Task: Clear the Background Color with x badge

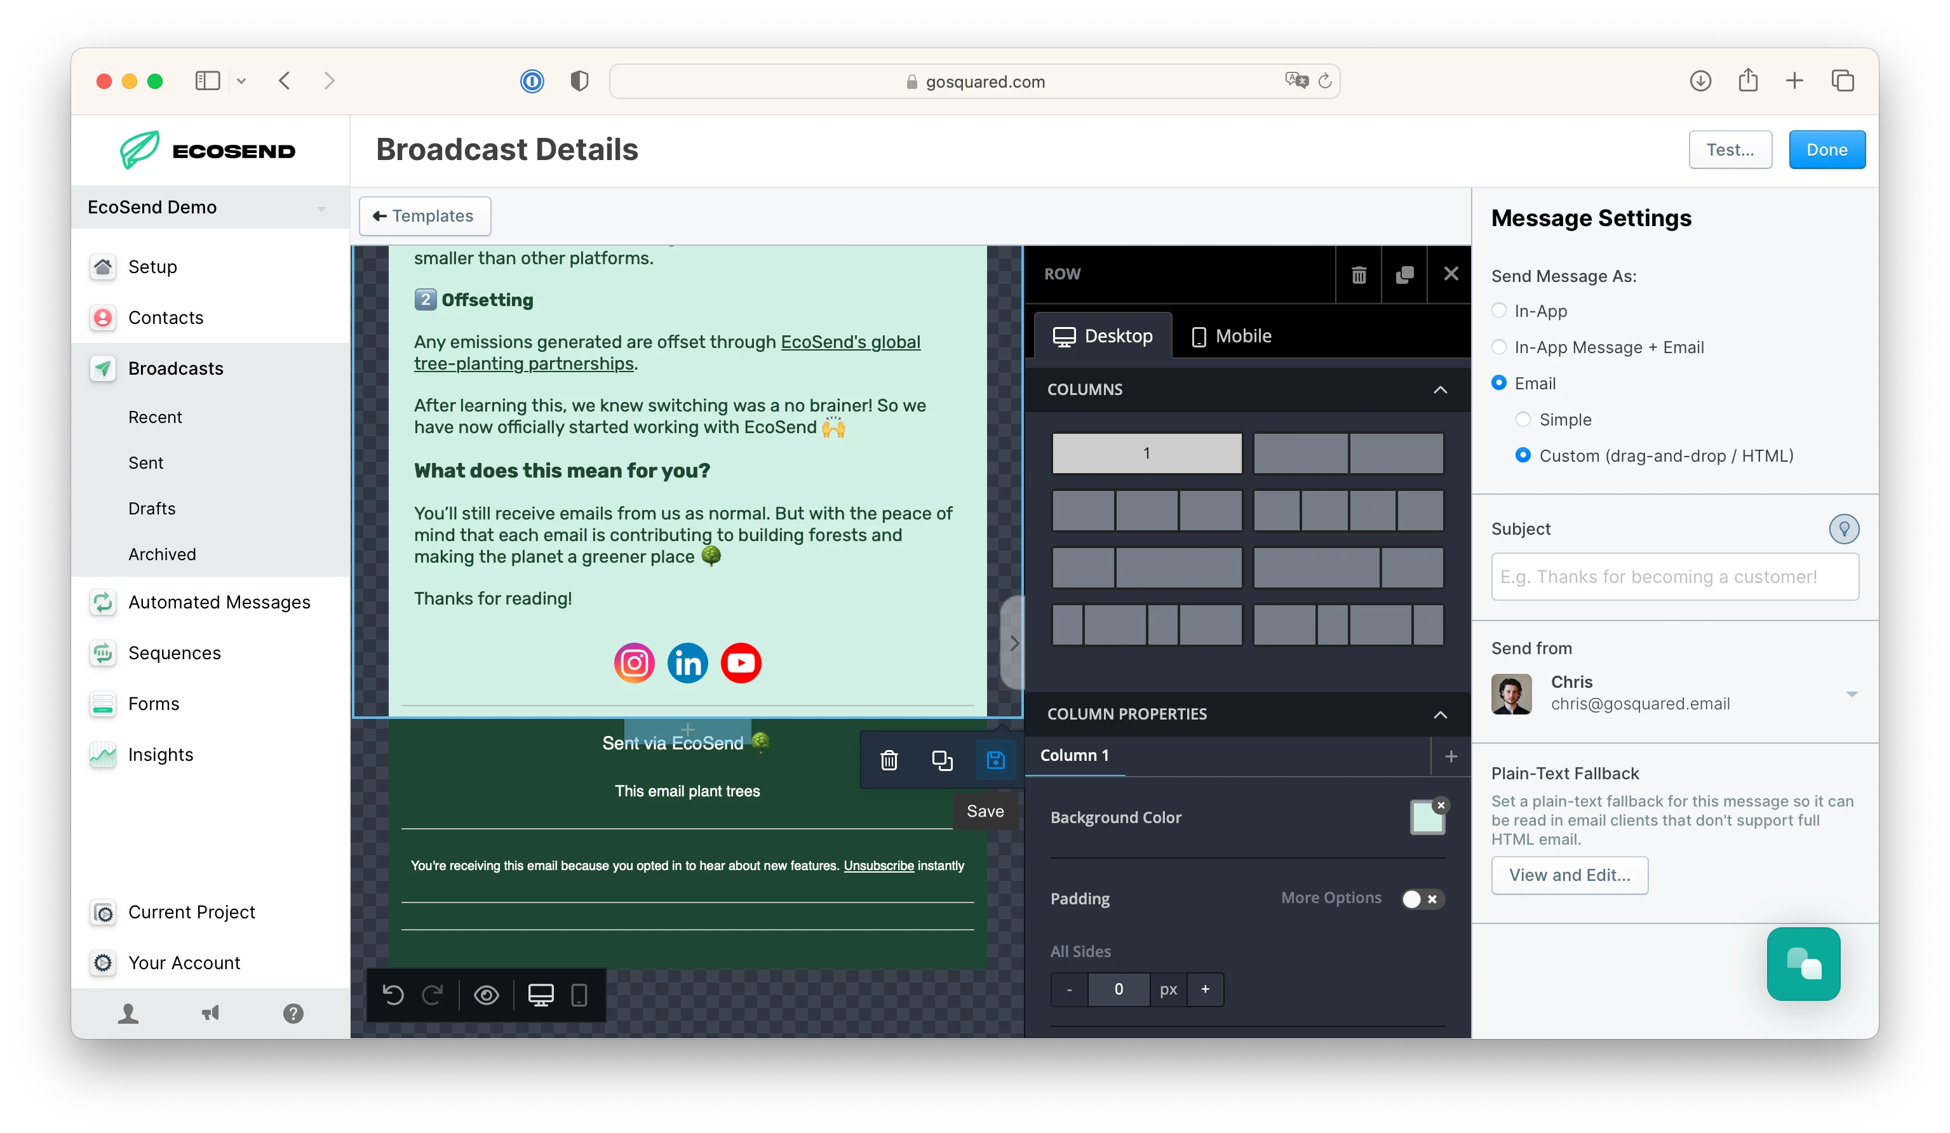Action: (x=1440, y=806)
